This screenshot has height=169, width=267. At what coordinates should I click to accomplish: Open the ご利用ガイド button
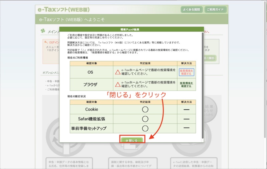coord(215,10)
